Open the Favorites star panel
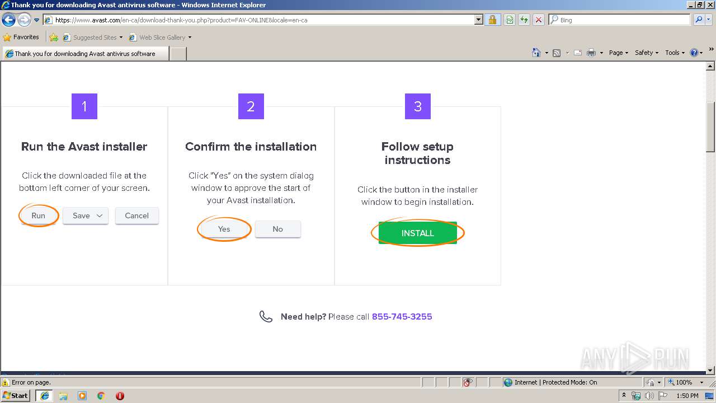This screenshot has height=403, width=716. click(x=21, y=37)
